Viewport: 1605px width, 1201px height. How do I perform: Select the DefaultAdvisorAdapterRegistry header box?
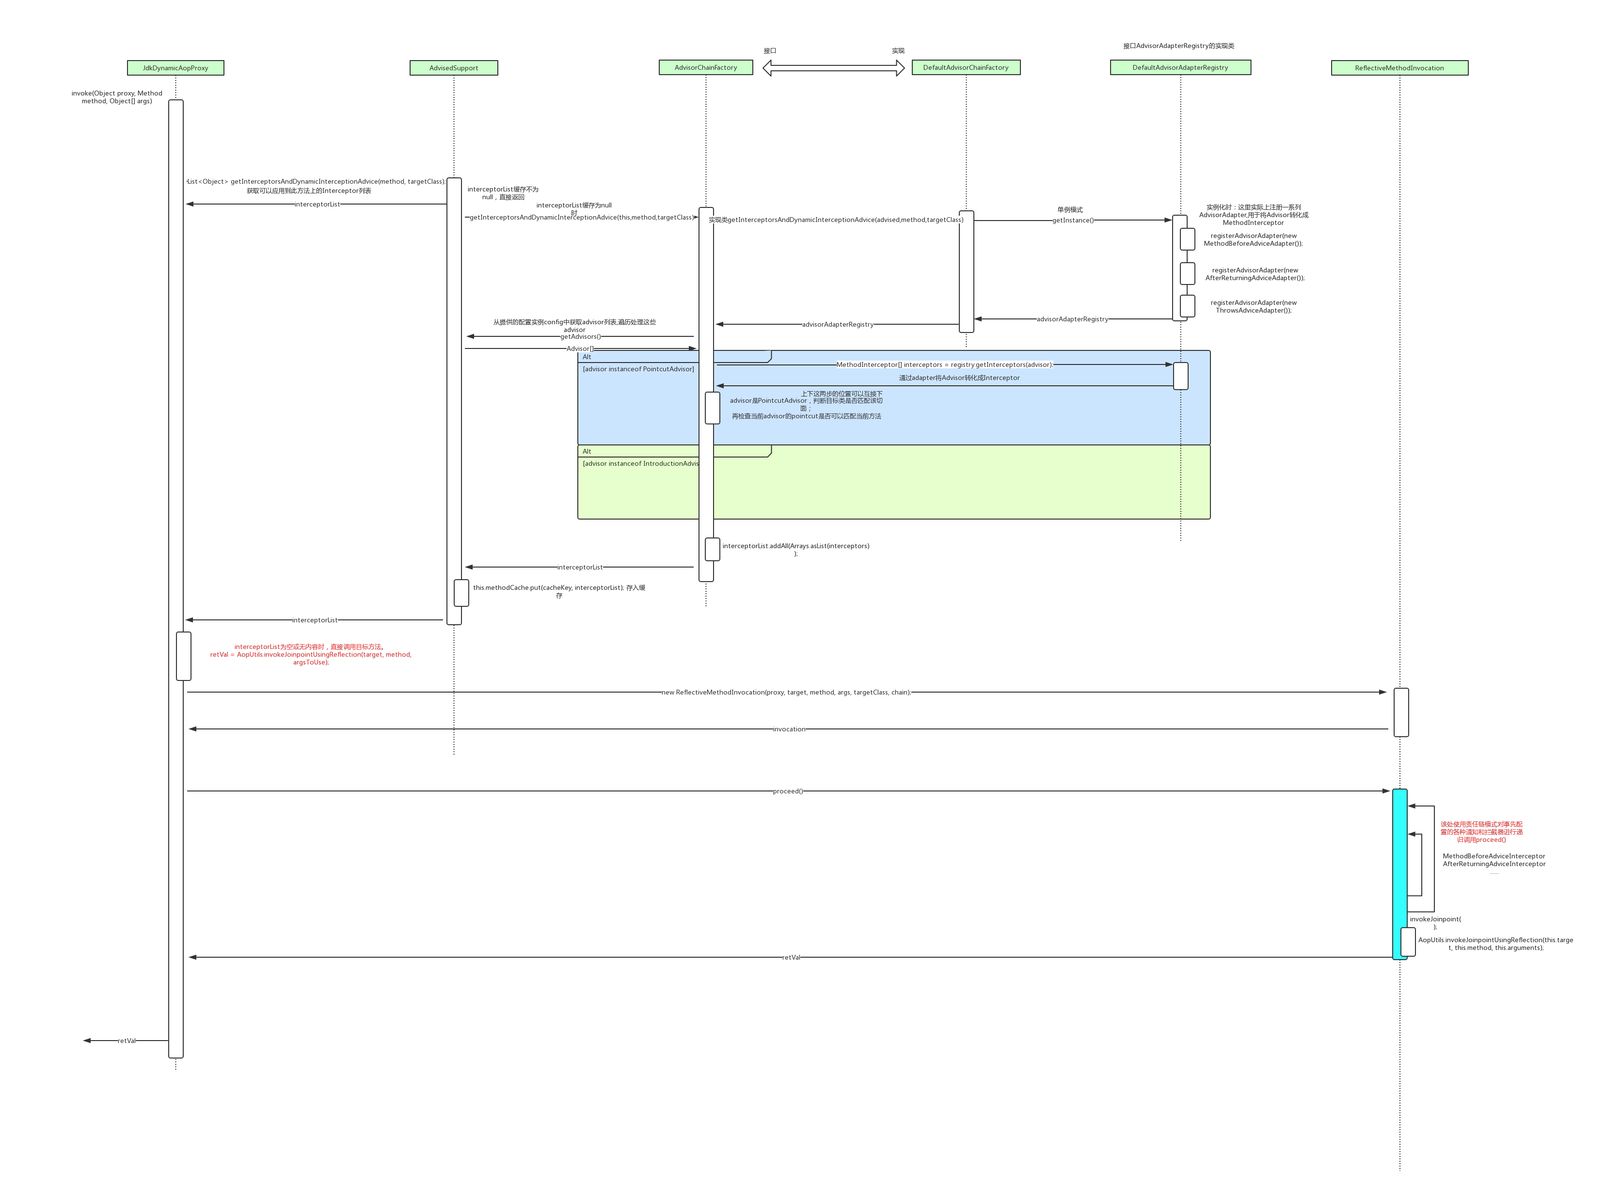coord(1180,67)
